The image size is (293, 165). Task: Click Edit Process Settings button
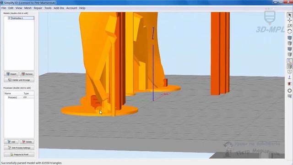[19, 148]
